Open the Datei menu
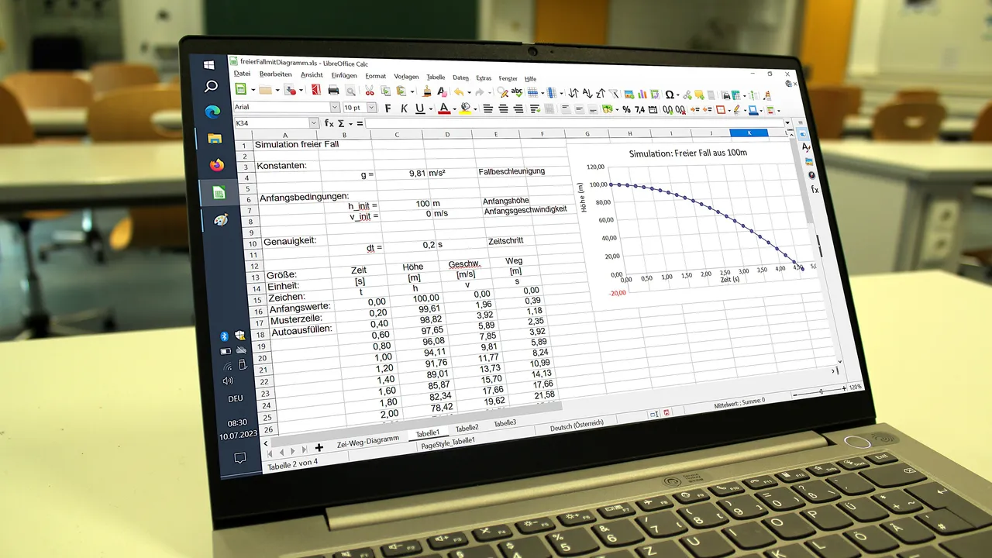This screenshot has height=558, width=992. (243, 74)
